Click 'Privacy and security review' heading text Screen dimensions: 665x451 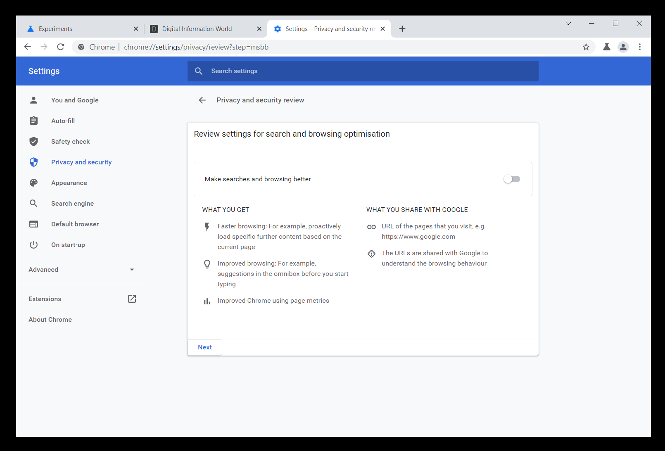[x=260, y=100]
